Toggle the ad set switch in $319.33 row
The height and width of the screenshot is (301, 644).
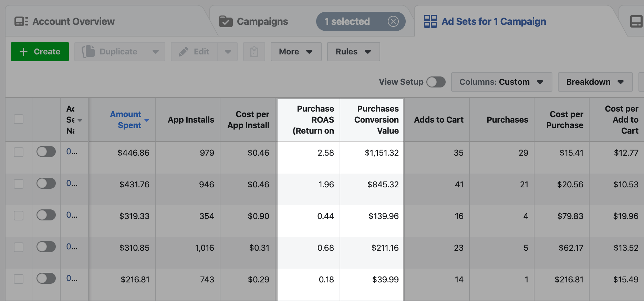pos(46,215)
